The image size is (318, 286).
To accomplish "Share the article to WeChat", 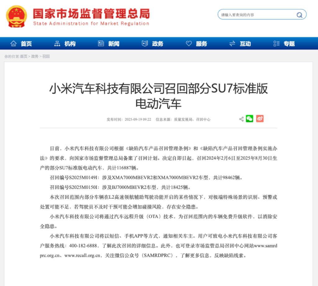I will (249, 119).
